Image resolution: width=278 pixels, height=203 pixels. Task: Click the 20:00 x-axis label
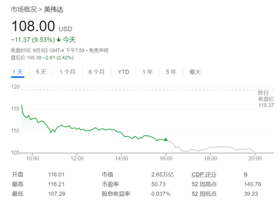click(x=255, y=159)
